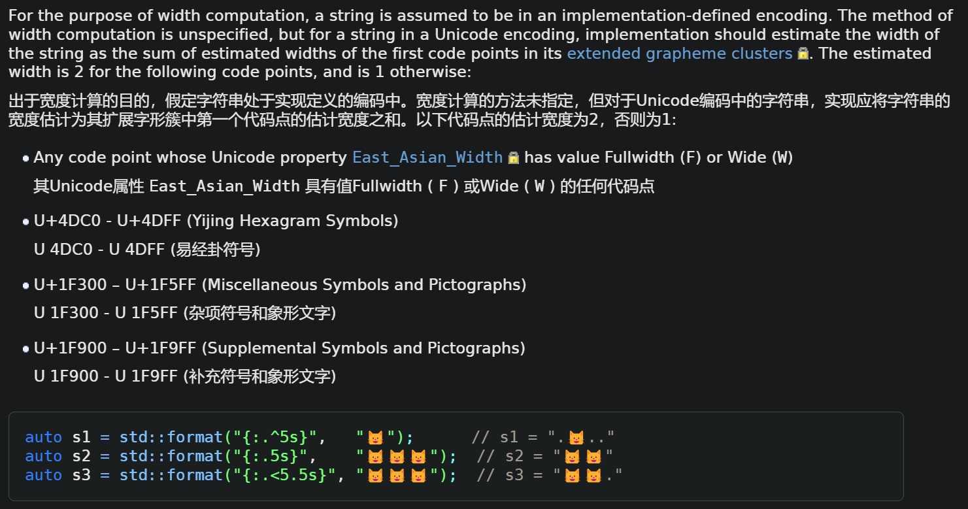Click the "Supplemental Symbols and Pictographs" text
The height and width of the screenshot is (509, 968).
(363, 348)
